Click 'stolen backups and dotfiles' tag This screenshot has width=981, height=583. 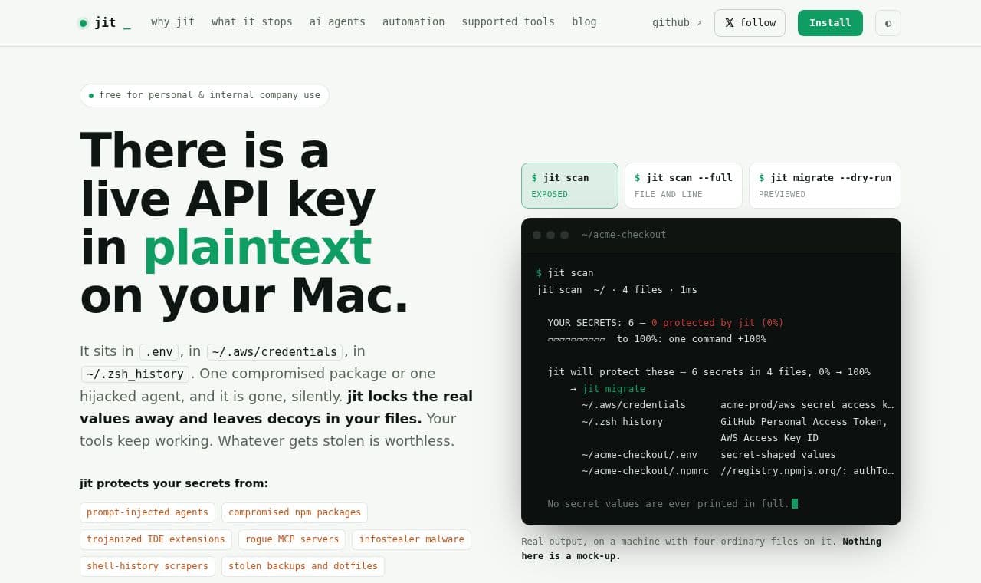point(303,566)
